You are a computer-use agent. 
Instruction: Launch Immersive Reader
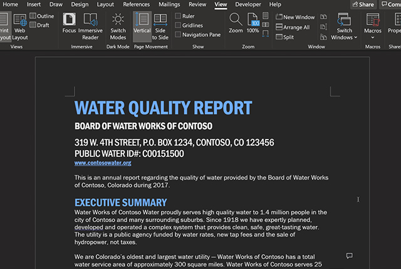click(90, 26)
